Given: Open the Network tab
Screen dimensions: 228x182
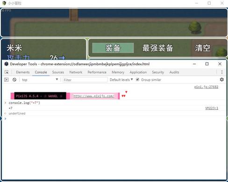Looking at the screenshot, I should 76,72.
